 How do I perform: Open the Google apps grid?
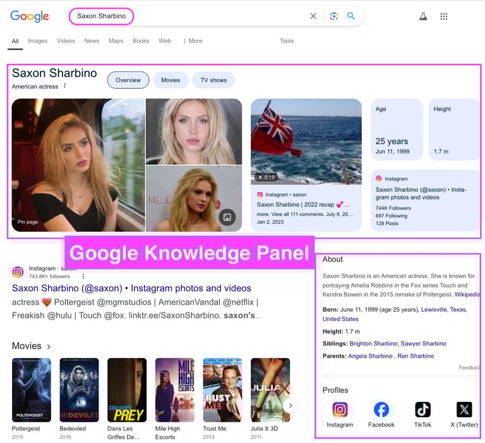coord(443,16)
